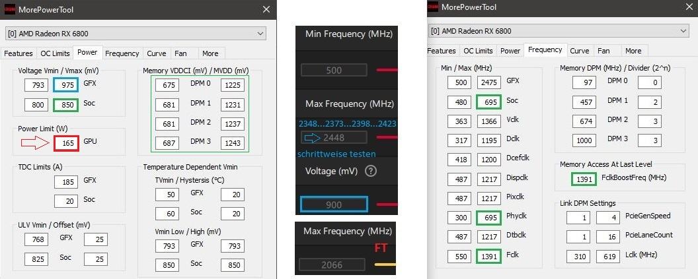
Task: Click MorePowerTool app icon in Power-tab window title bar
Action: (9, 9)
